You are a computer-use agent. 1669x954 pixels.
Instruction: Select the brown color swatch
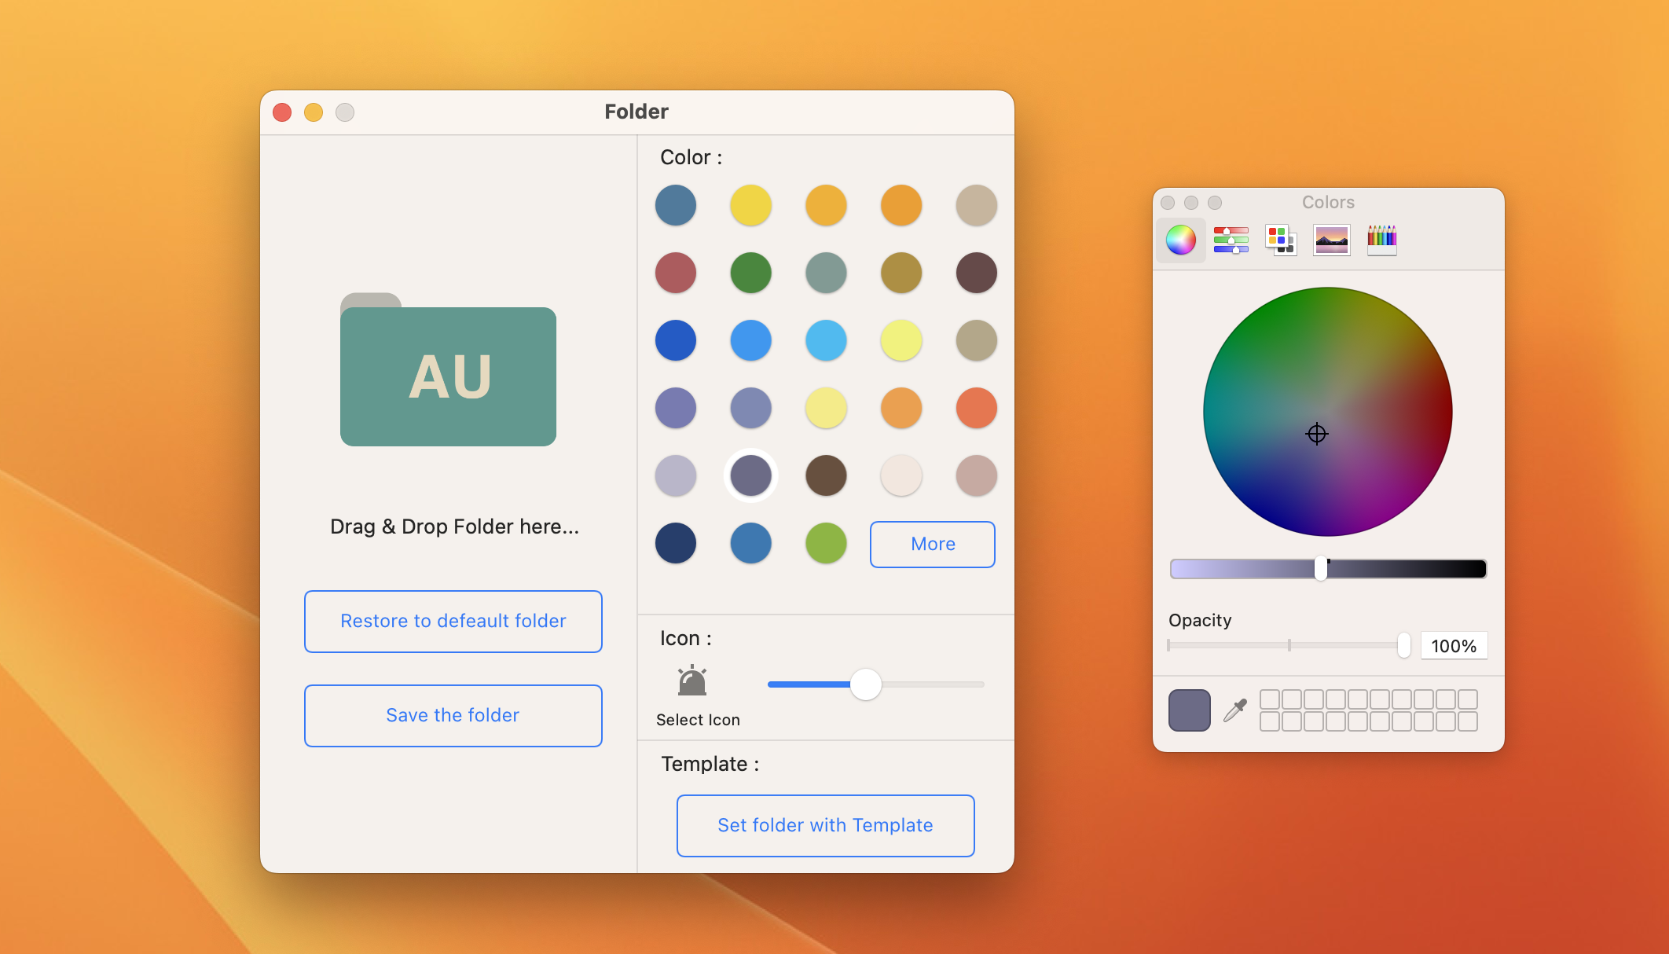(826, 475)
